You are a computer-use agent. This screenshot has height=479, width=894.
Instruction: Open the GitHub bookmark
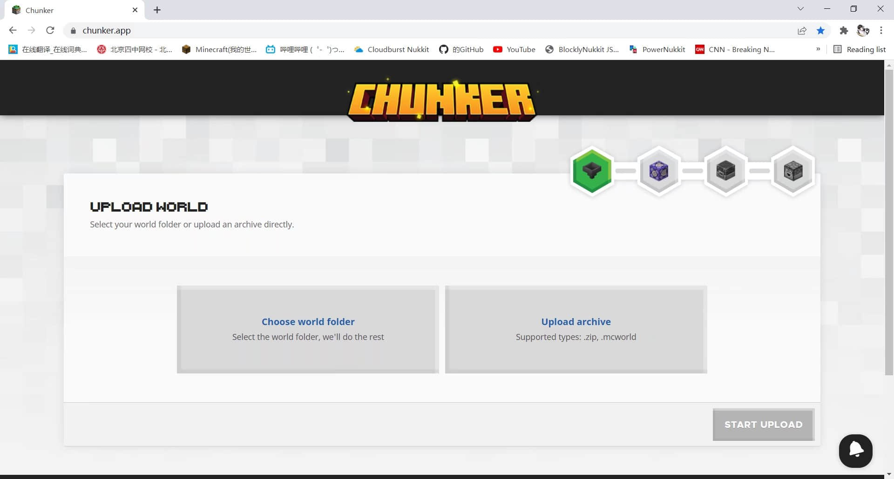click(461, 49)
